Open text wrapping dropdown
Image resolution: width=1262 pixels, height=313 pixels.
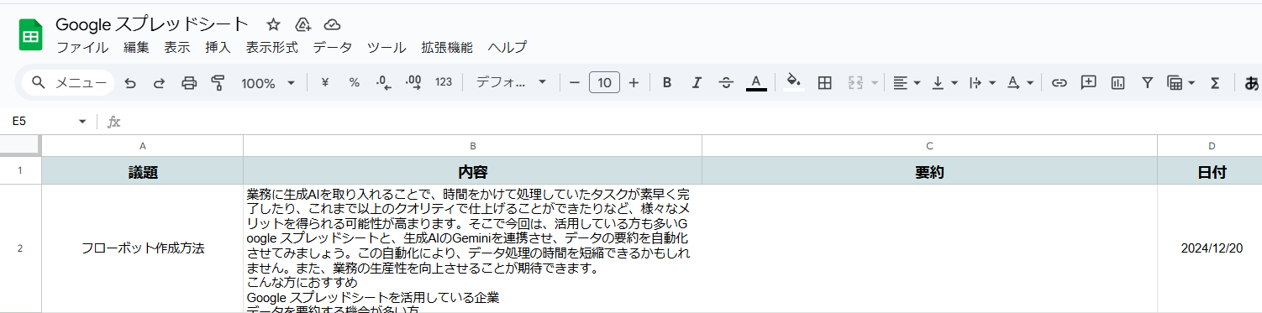click(x=982, y=83)
